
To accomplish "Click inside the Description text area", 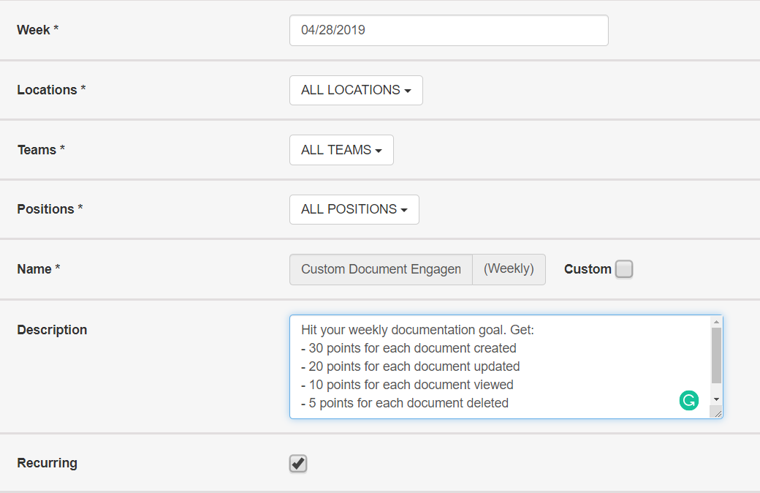I will 506,367.
